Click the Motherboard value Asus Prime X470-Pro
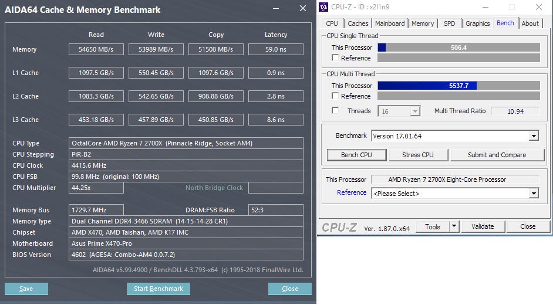This screenshot has width=553, height=305. click(186, 243)
